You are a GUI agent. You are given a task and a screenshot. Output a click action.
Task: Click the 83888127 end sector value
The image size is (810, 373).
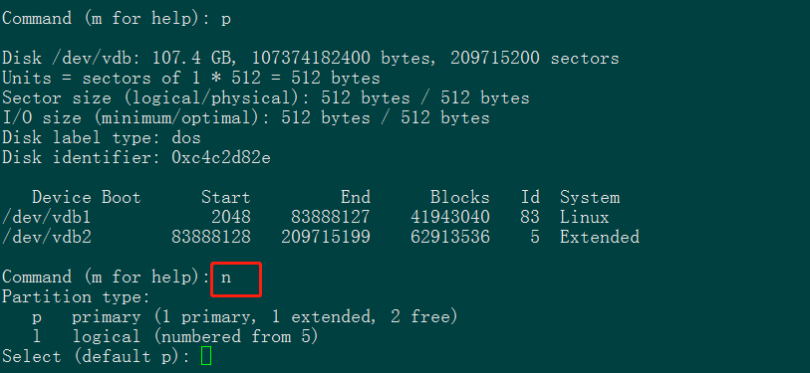tap(331, 217)
